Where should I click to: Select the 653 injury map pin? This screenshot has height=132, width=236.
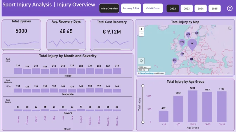pyautogui.click(x=175, y=60)
